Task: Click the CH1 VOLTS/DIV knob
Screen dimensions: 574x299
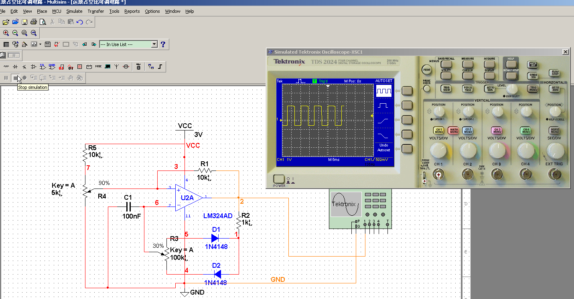Action: point(438,150)
